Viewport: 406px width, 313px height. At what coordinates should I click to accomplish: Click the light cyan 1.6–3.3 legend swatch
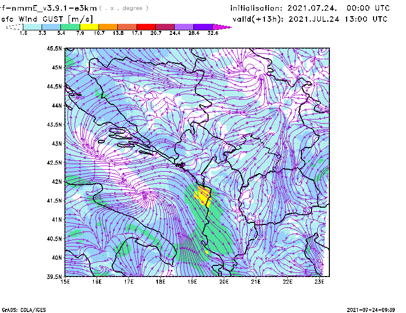[x=32, y=27]
